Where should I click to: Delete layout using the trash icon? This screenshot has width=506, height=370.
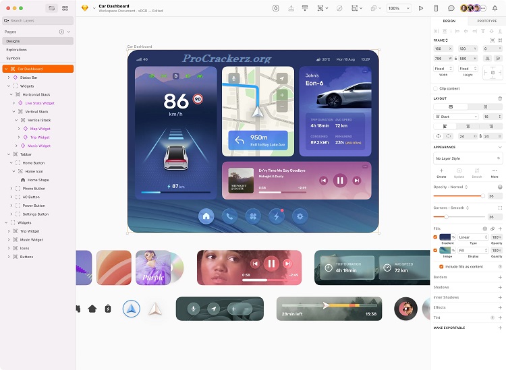coord(500,98)
